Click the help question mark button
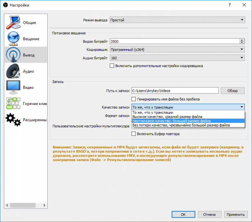The image size is (252, 222). coord(229,5)
